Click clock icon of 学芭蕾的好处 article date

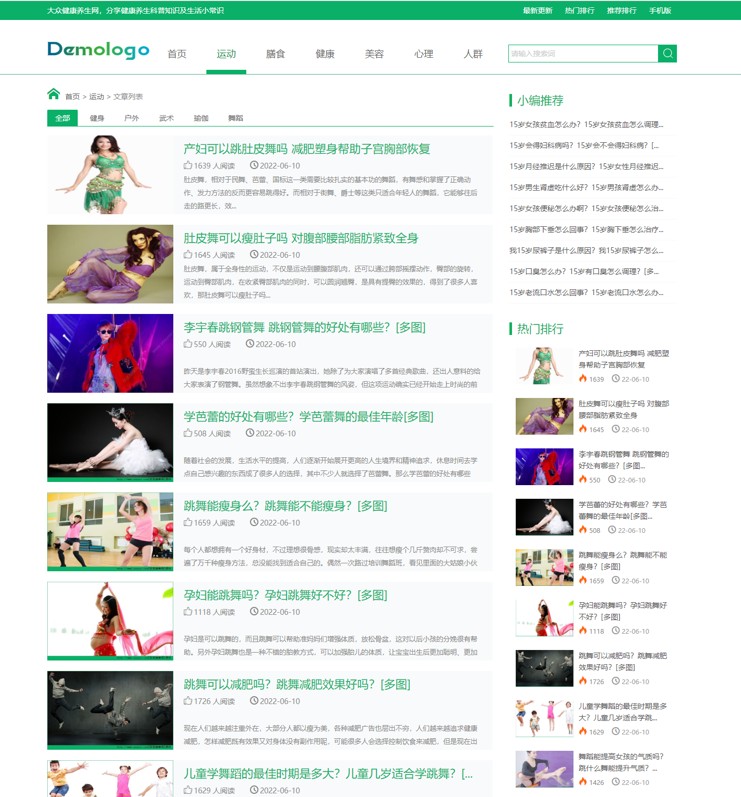(250, 433)
